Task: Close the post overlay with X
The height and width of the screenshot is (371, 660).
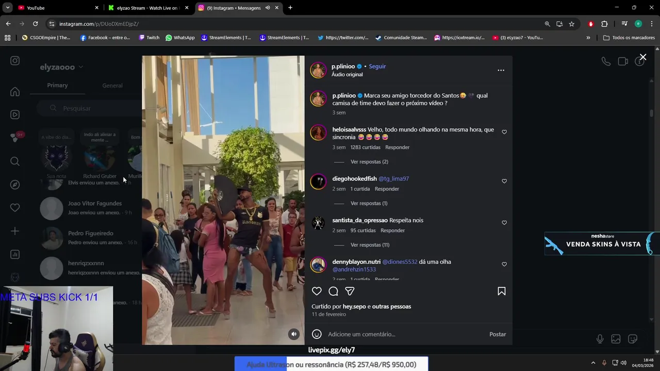Action: (642, 57)
